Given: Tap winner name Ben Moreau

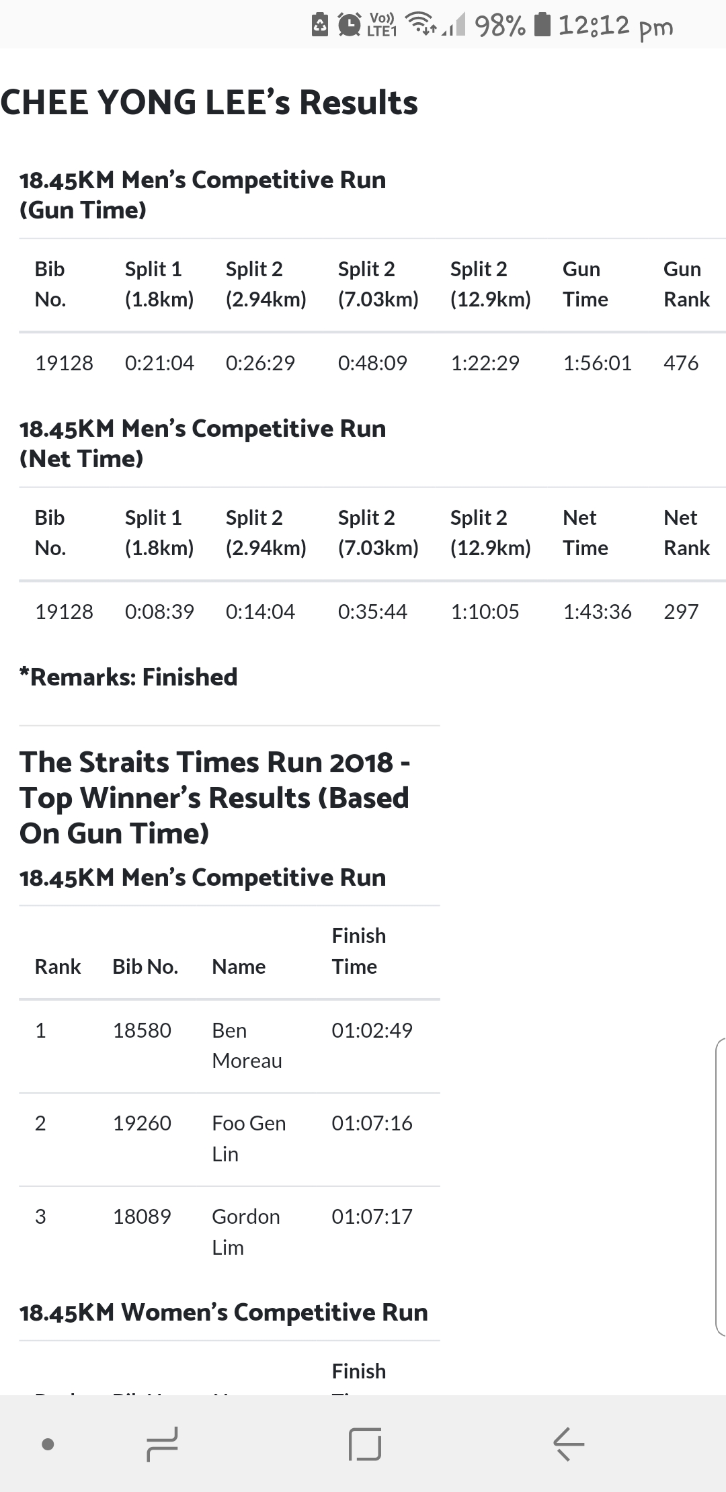Looking at the screenshot, I should pos(247,1045).
